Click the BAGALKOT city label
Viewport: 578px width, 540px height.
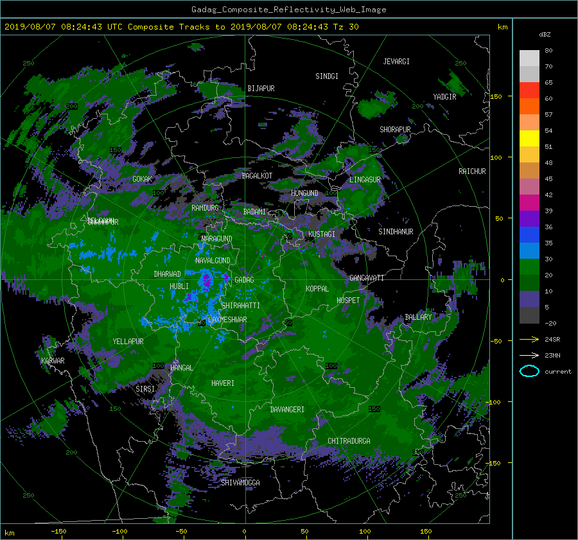[x=257, y=176]
